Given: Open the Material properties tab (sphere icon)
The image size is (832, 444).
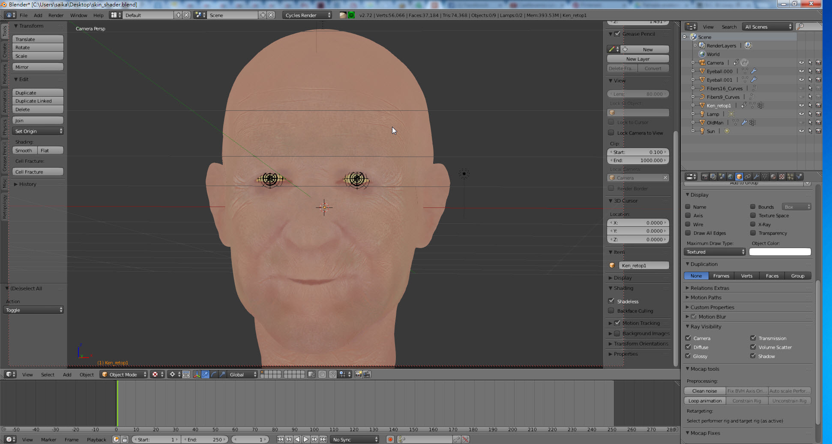Looking at the screenshot, I should (774, 177).
